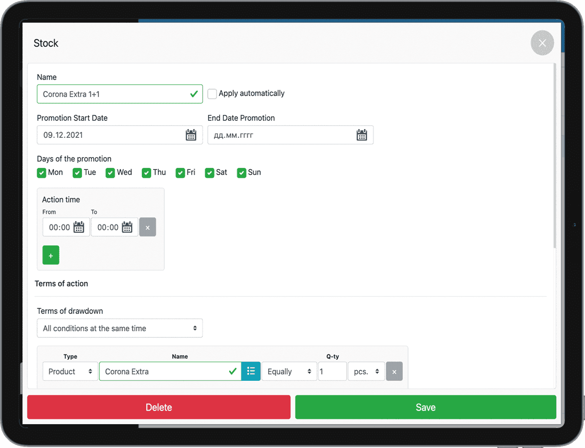585x448 pixels.
Task: Open the Promotion Start Date calendar icon
Action: pos(191,135)
